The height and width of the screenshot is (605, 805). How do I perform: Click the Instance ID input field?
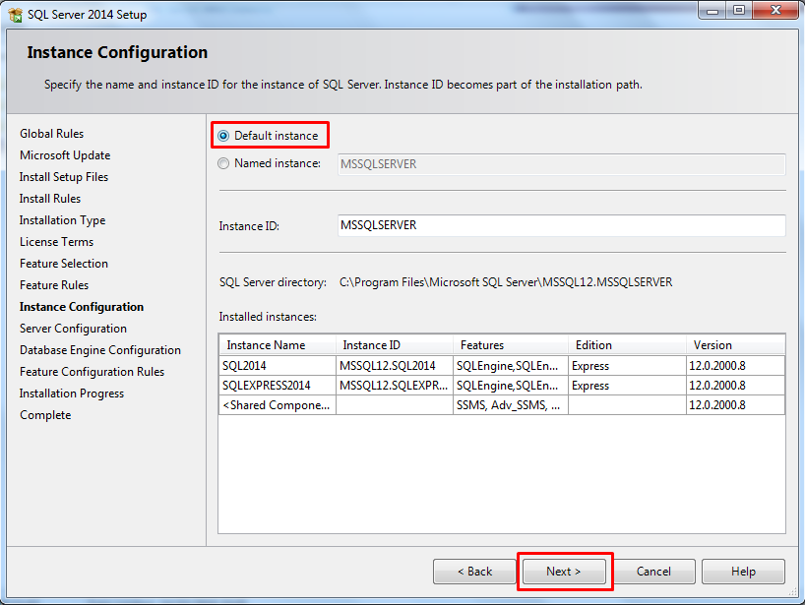(x=561, y=225)
